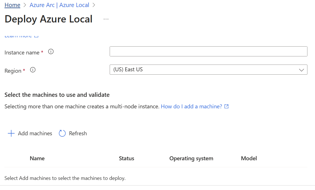The image size is (315, 190).
Task: Go to Azure Arc | Azure Local breadcrumb
Action: [59, 5]
